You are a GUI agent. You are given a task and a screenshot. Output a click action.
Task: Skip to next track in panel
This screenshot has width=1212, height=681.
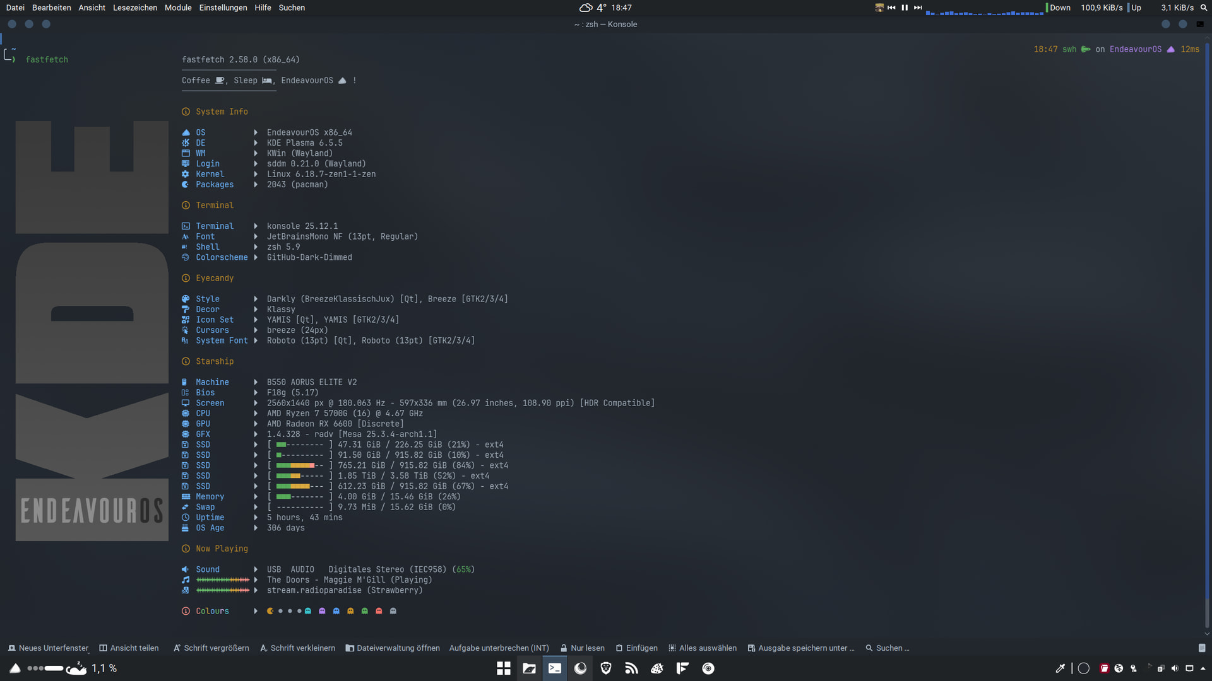[x=918, y=8]
